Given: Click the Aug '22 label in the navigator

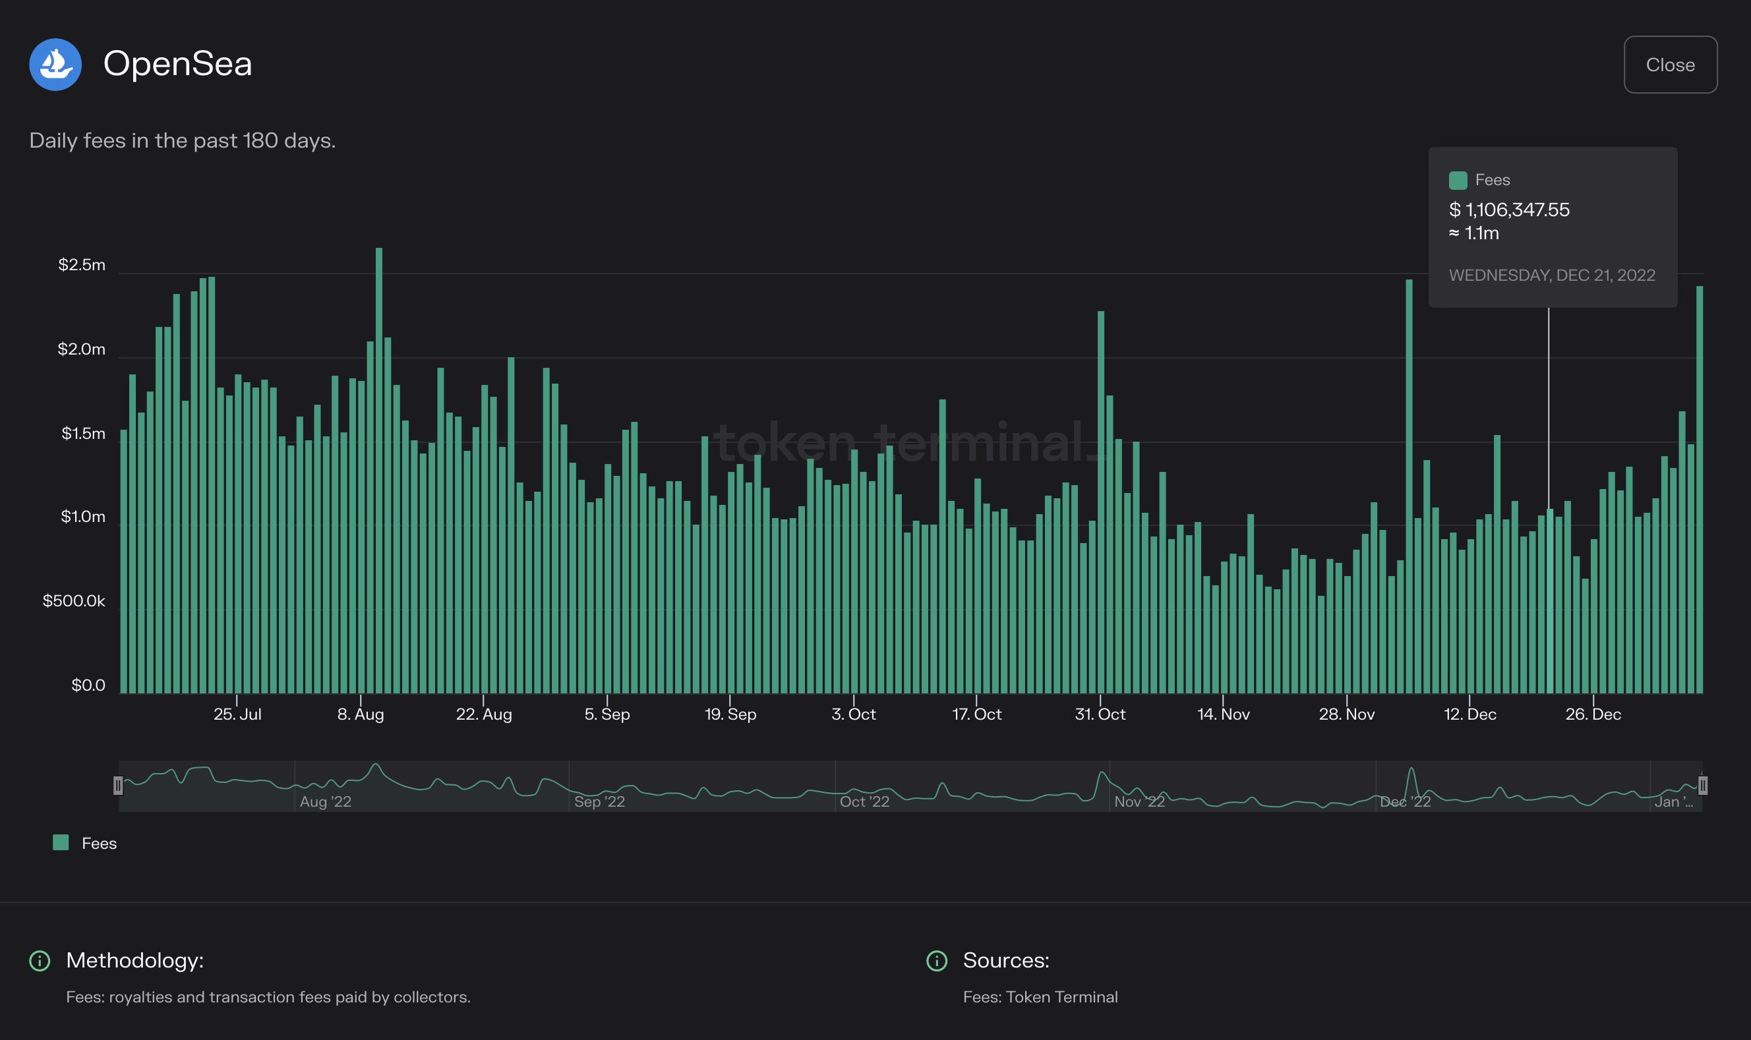Looking at the screenshot, I should point(325,801).
